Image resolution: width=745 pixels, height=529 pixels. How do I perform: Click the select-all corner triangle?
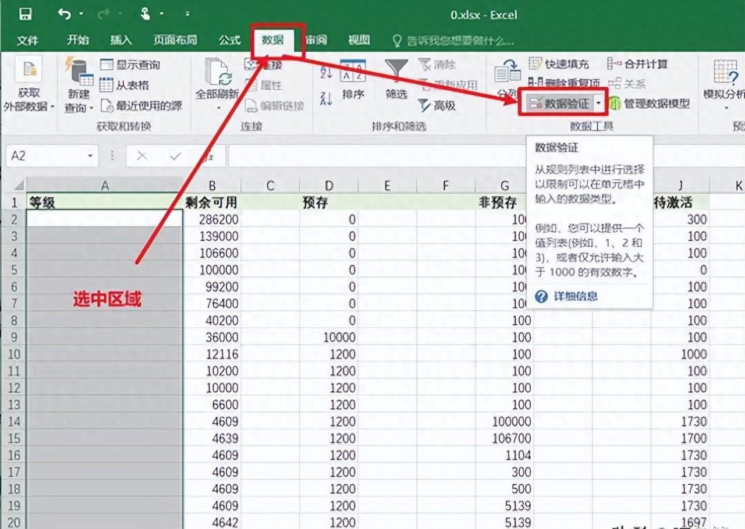(x=18, y=186)
